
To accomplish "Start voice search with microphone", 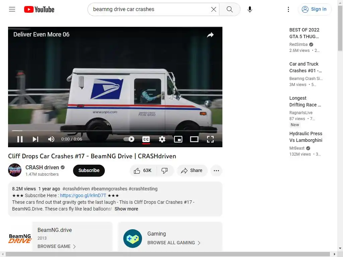I will tap(250, 9).
